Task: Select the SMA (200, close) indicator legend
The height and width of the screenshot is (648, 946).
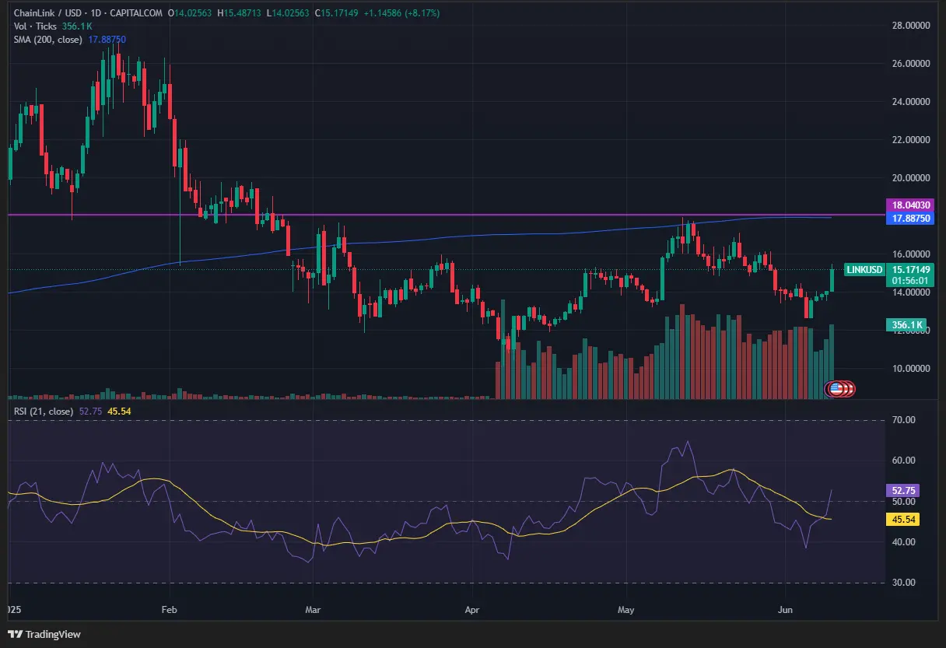Action: tap(47, 39)
